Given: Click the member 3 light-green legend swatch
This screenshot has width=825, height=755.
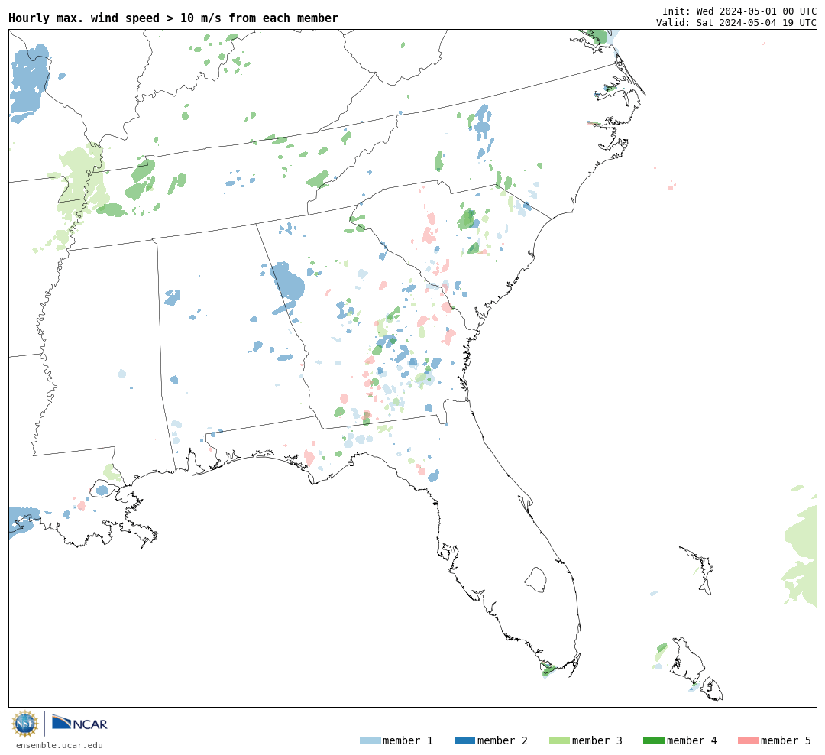Looking at the screenshot, I should coord(559,740).
